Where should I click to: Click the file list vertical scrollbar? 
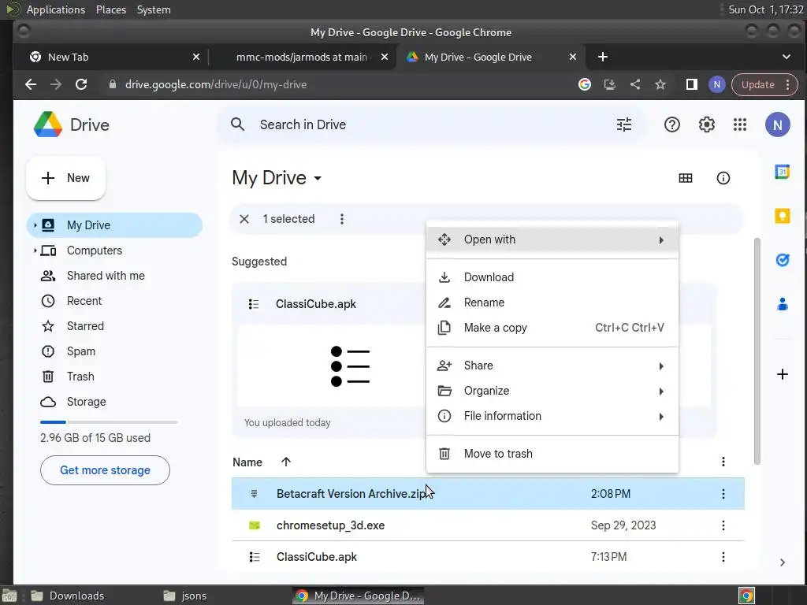(x=757, y=351)
